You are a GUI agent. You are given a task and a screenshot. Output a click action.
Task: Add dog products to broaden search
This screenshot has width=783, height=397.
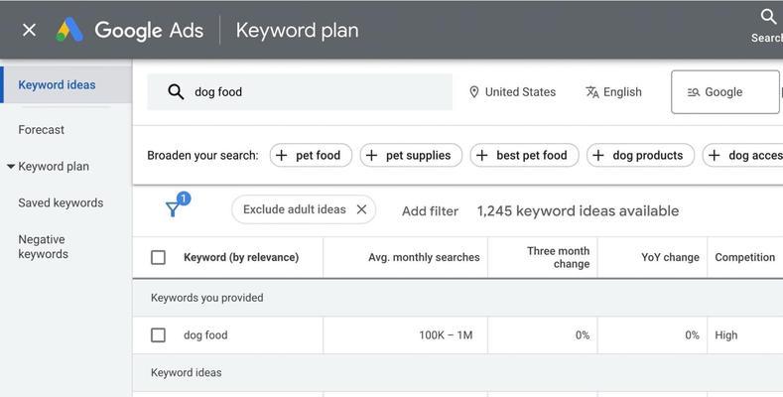pyautogui.click(x=640, y=155)
